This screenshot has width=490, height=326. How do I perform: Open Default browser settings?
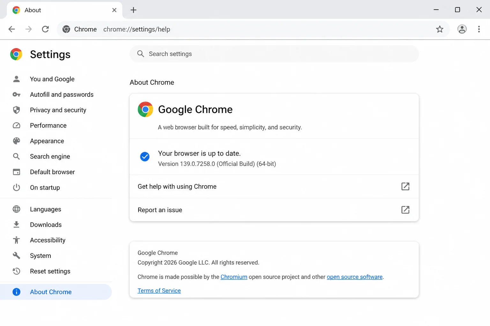pyautogui.click(x=52, y=172)
